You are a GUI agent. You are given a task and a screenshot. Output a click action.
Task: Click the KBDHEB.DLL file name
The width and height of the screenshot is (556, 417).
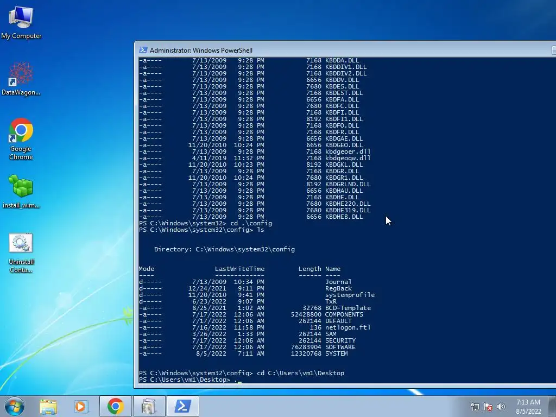[x=344, y=217]
